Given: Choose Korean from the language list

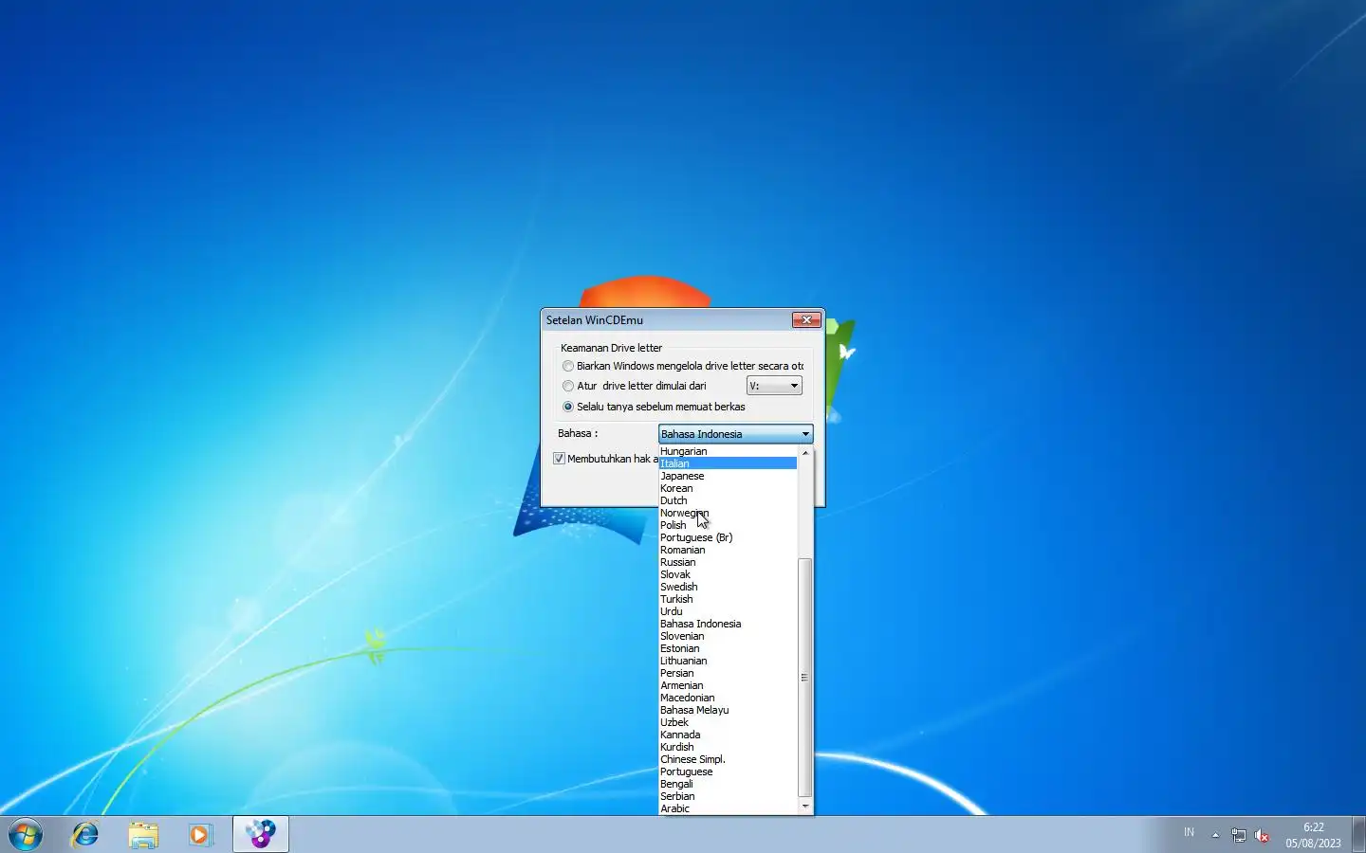Looking at the screenshot, I should click(728, 488).
